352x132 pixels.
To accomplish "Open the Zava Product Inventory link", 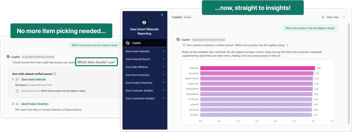I will coord(35,104).
